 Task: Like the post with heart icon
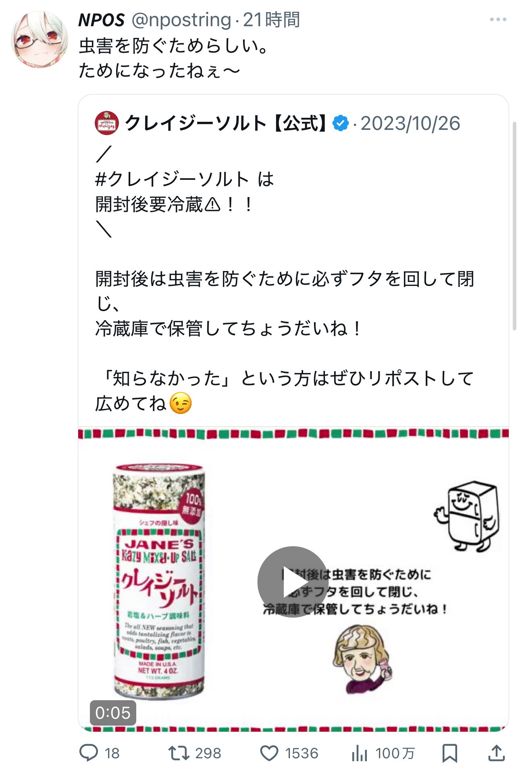(269, 753)
